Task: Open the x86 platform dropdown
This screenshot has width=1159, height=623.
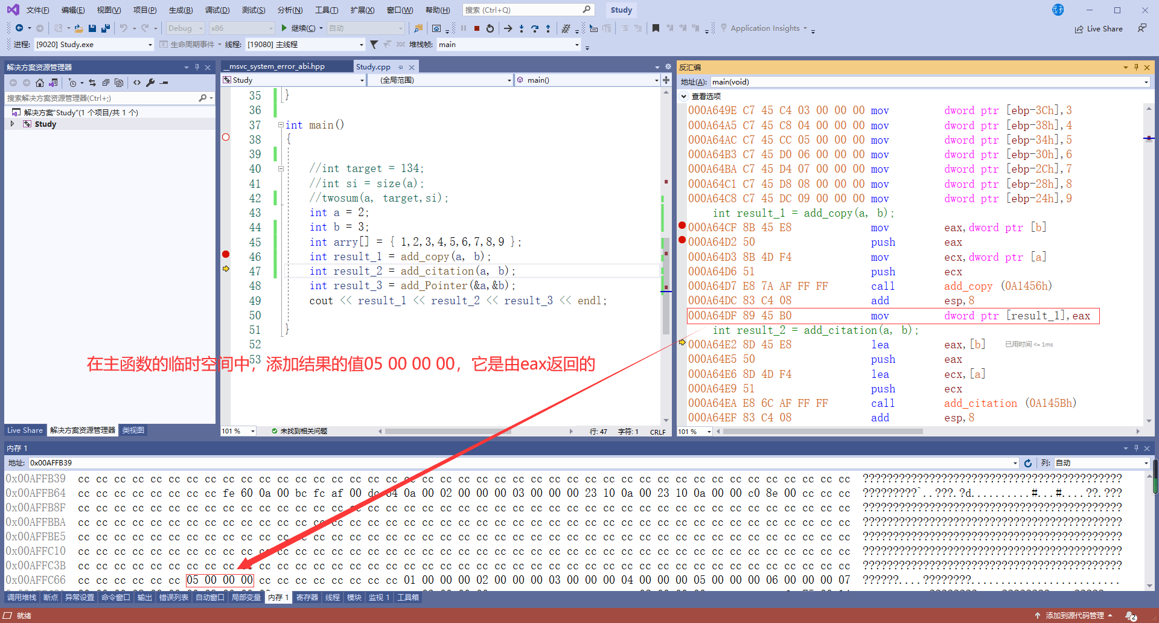Action: [242, 28]
